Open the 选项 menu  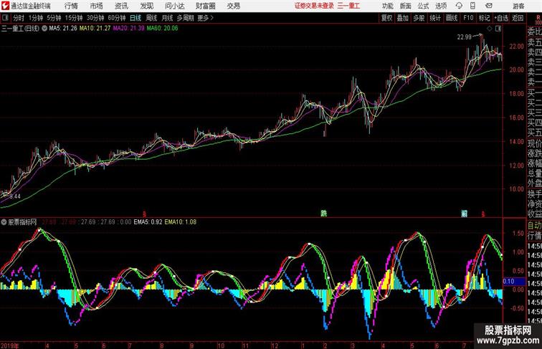click(x=441, y=6)
